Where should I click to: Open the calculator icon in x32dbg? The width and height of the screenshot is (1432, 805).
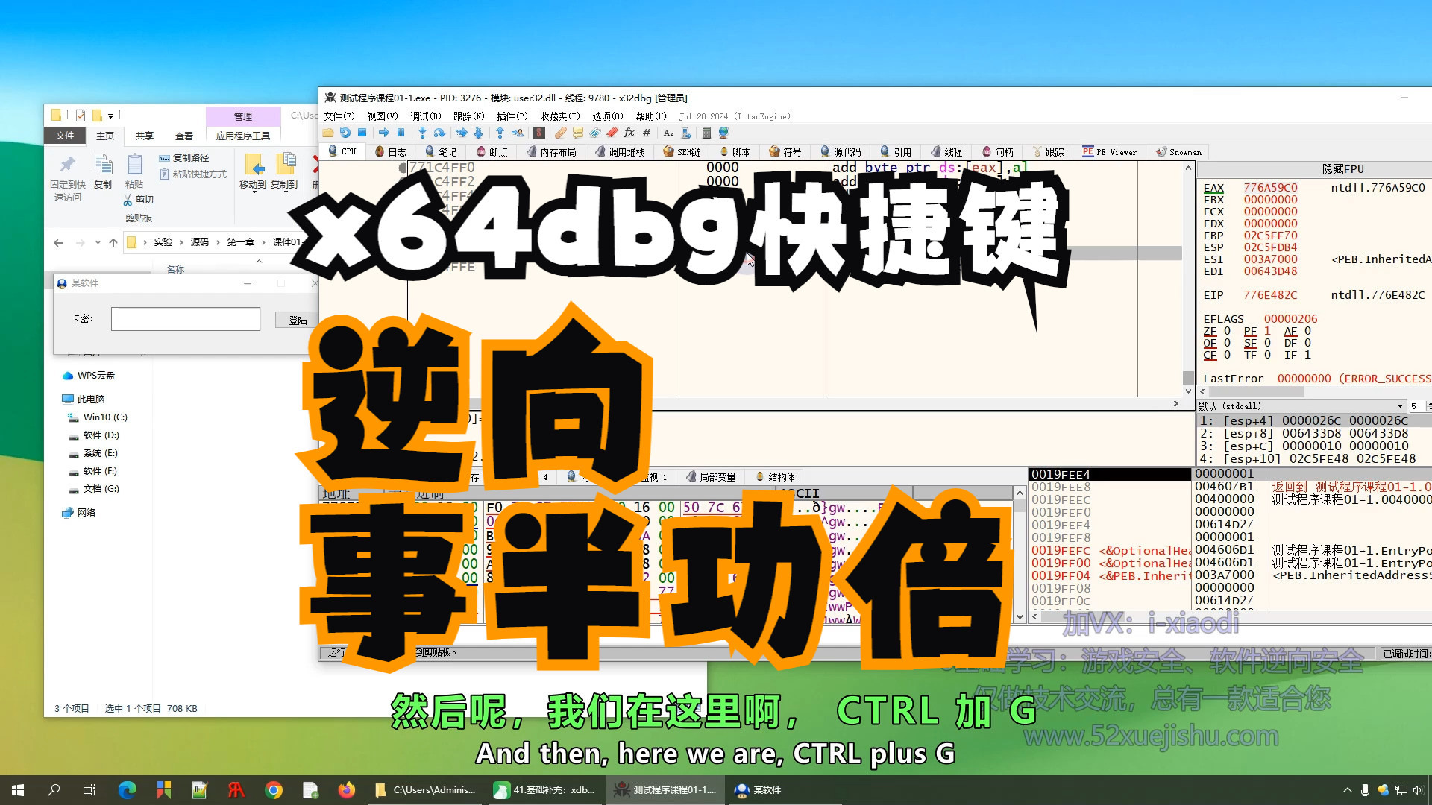tap(706, 133)
